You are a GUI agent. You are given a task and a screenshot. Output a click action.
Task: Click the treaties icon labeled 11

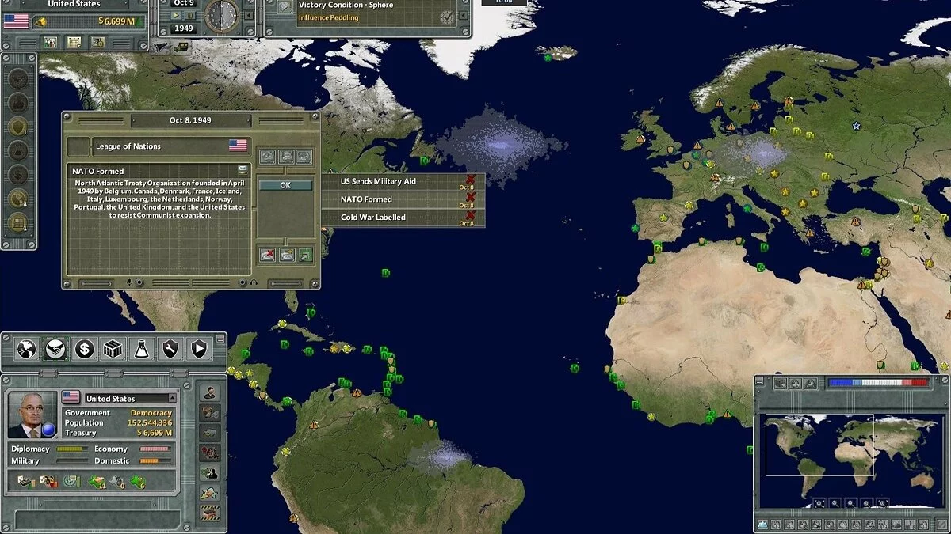point(97,482)
